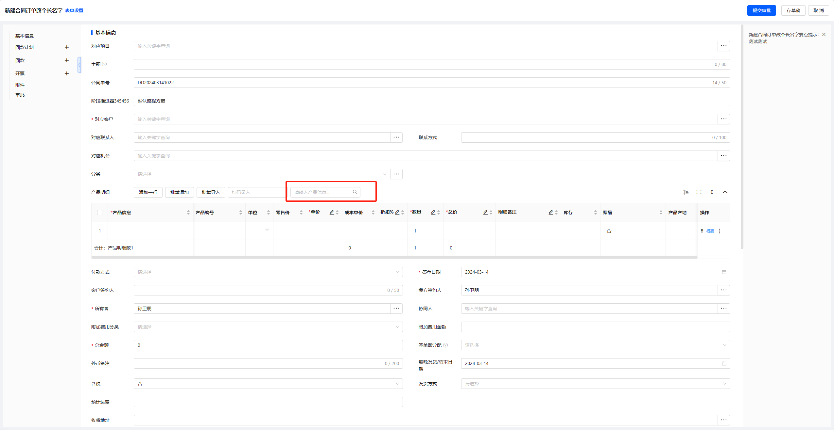
Task: Check the select-all checkbox in product table
Action: [100, 213]
